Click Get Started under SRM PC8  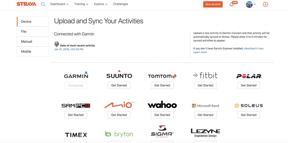tap(76, 115)
